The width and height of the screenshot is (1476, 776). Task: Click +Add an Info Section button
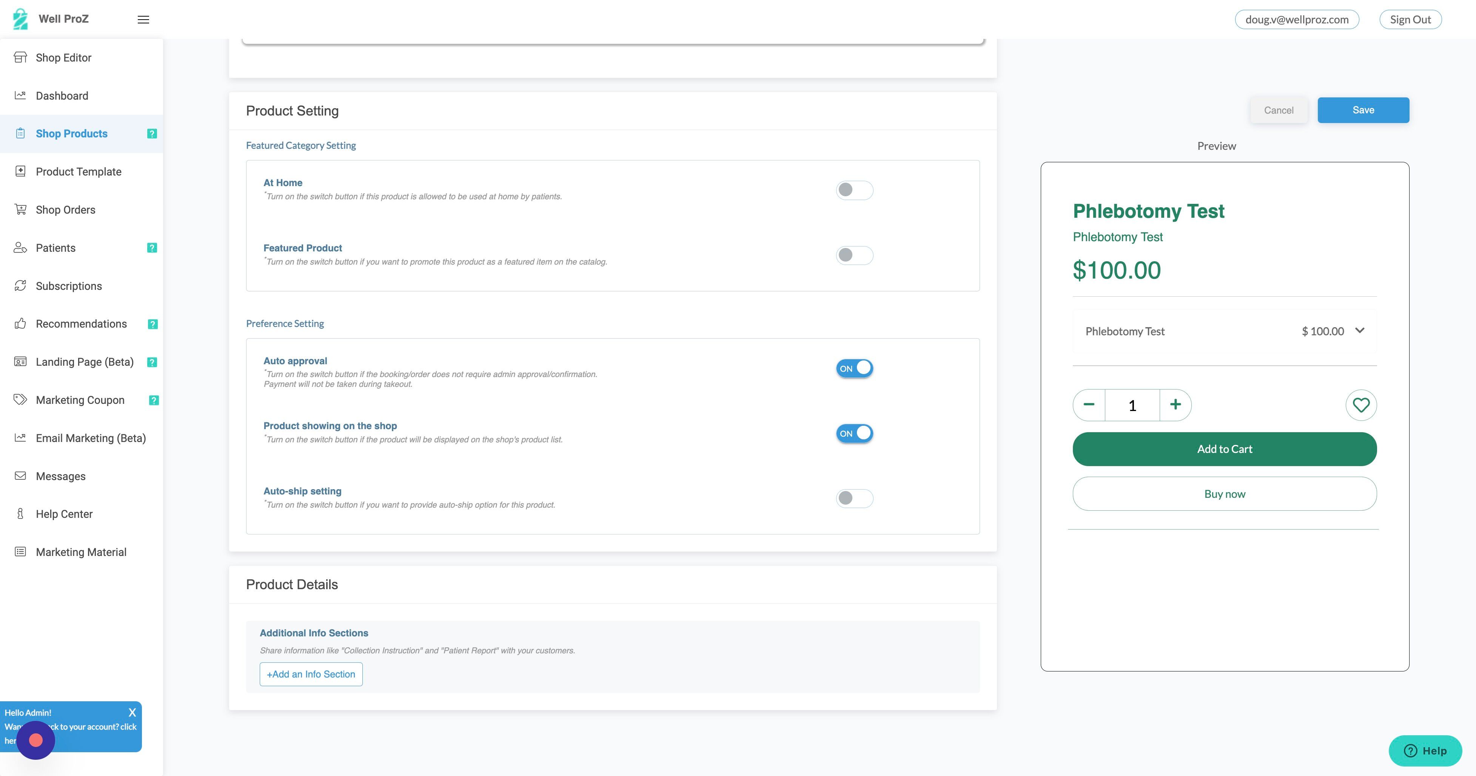point(311,674)
